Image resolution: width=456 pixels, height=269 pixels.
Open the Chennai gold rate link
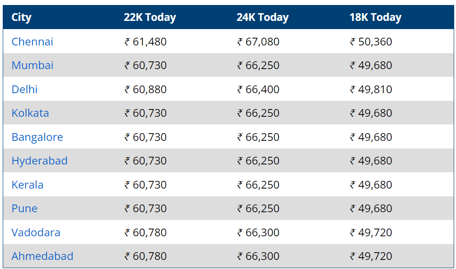[32, 42]
